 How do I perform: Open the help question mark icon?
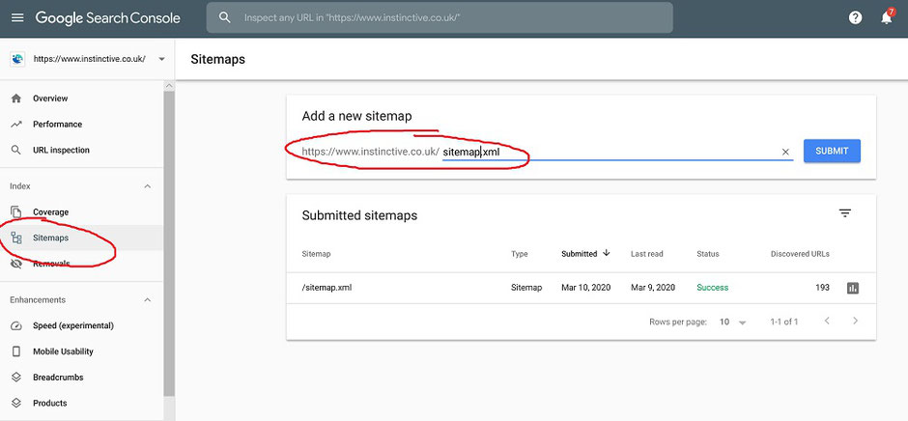pyautogui.click(x=855, y=18)
